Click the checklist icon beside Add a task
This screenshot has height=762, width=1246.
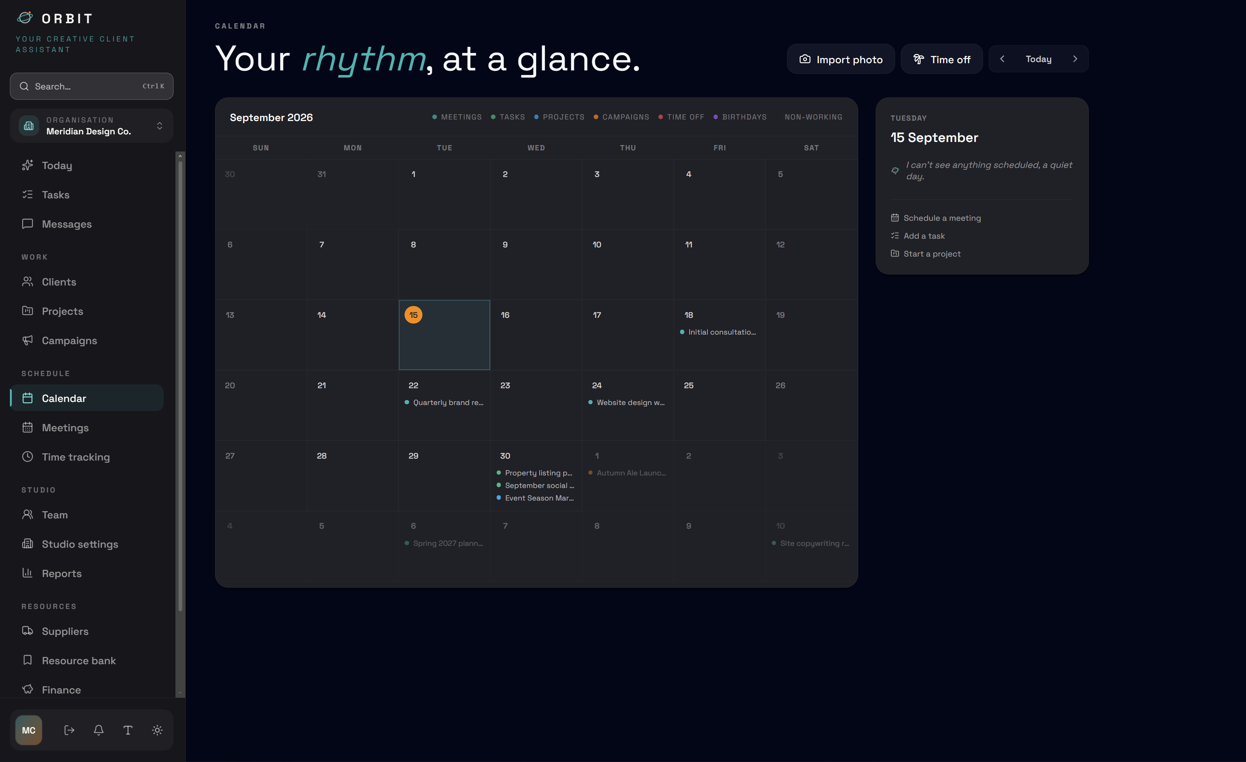coord(895,236)
